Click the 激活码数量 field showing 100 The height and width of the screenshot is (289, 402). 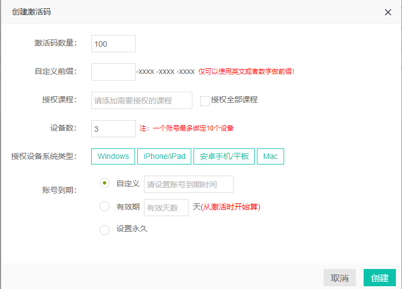coord(113,44)
